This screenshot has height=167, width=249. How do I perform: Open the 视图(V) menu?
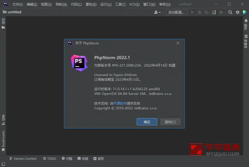tap(46, 4)
